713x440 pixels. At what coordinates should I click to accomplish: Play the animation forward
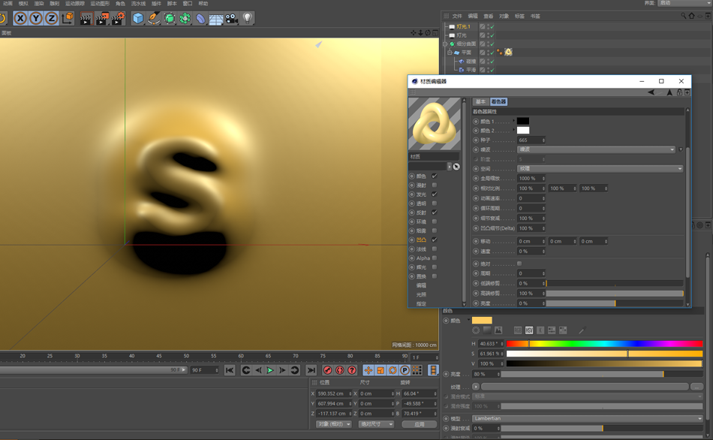(270, 370)
